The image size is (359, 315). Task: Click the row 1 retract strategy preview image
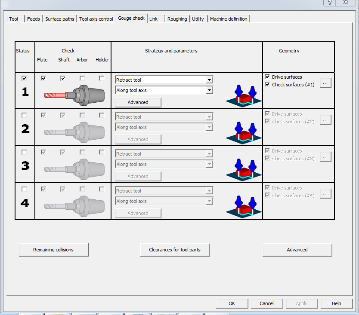tap(244, 96)
